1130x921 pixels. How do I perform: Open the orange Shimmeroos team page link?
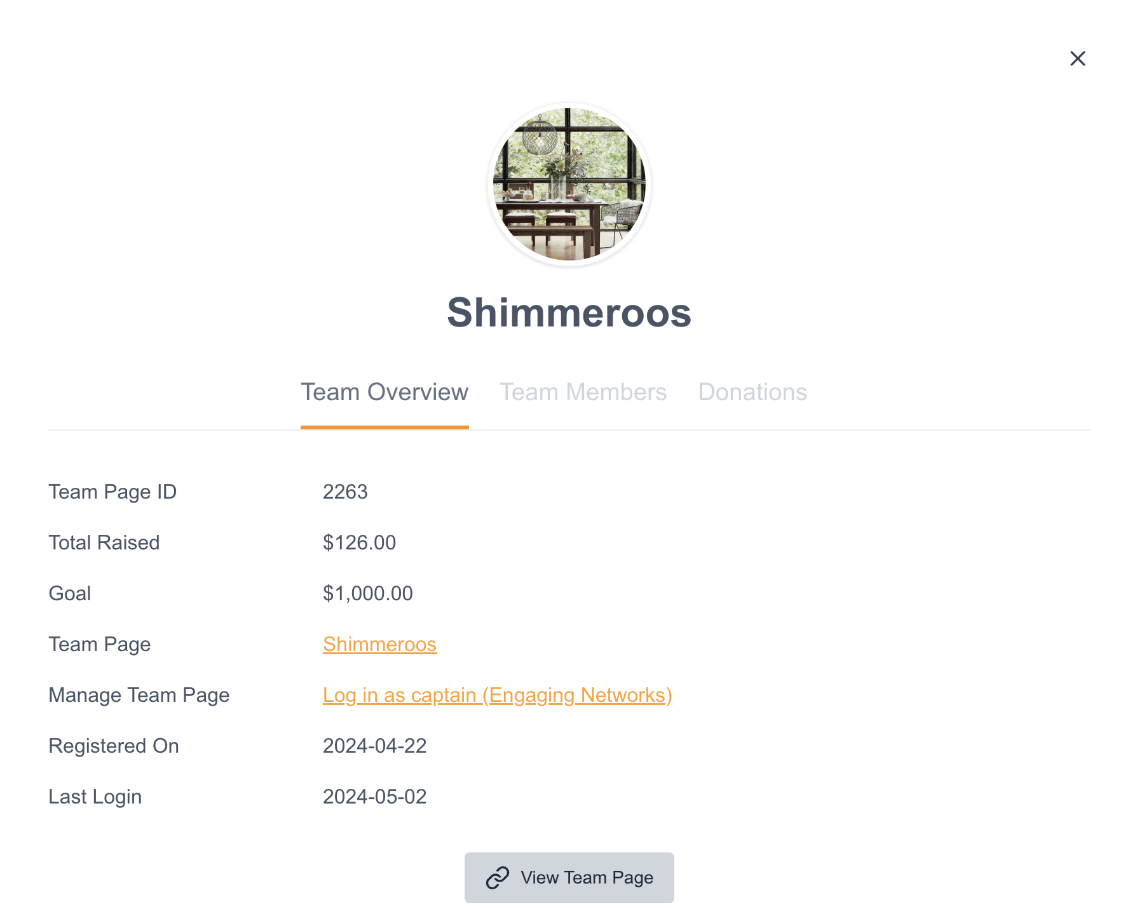[x=379, y=644]
